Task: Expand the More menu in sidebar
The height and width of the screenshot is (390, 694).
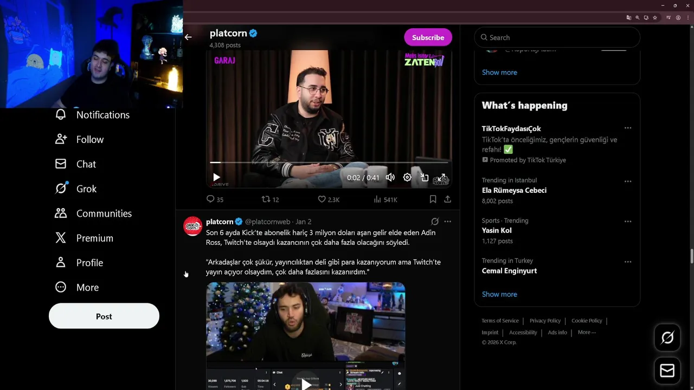Action: click(77, 287)
